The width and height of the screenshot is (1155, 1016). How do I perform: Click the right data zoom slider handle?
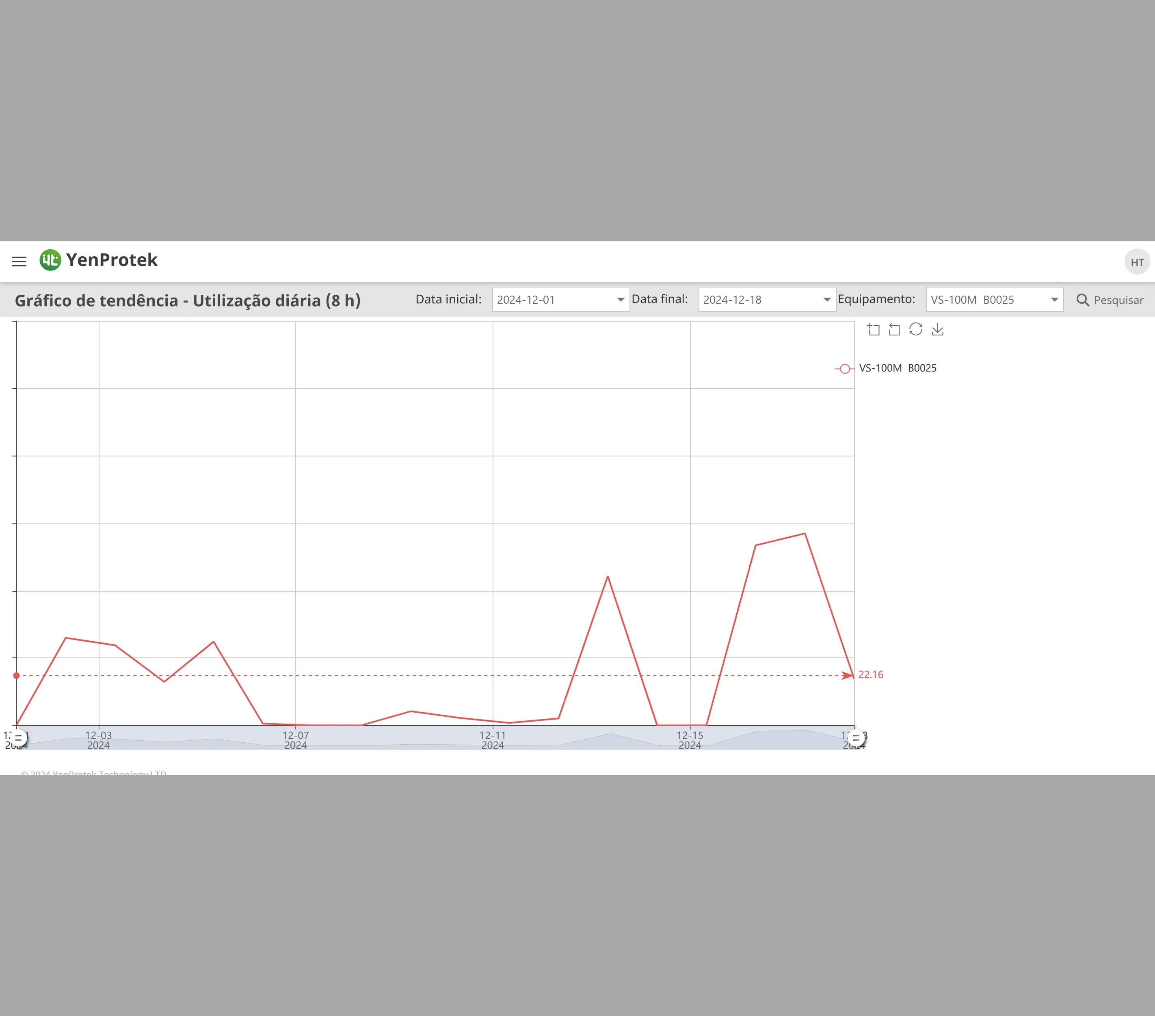(x=856, y=738)
